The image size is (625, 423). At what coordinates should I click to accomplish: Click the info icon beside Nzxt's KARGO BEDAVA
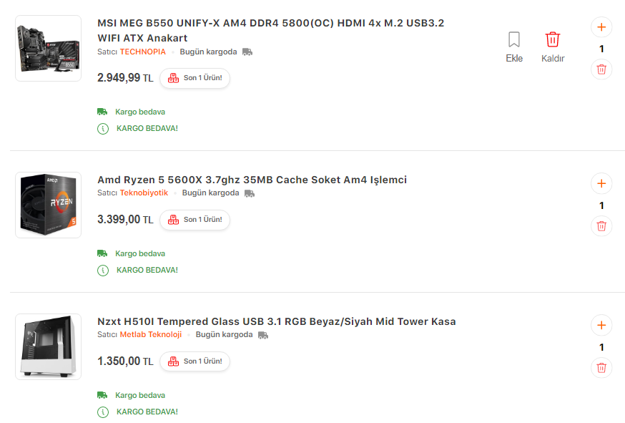click(103, 412)
